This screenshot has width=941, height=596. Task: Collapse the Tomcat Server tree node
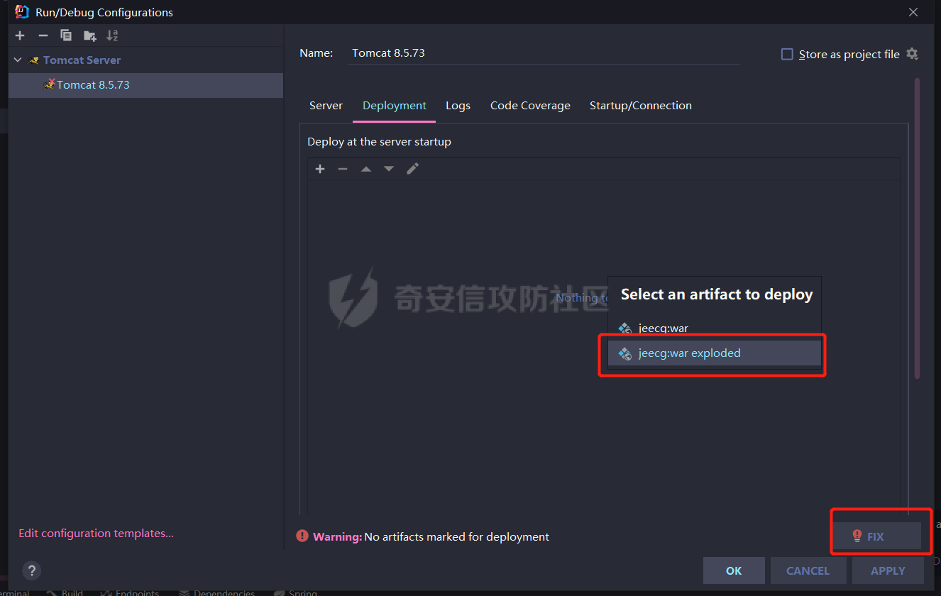[18, 60]
